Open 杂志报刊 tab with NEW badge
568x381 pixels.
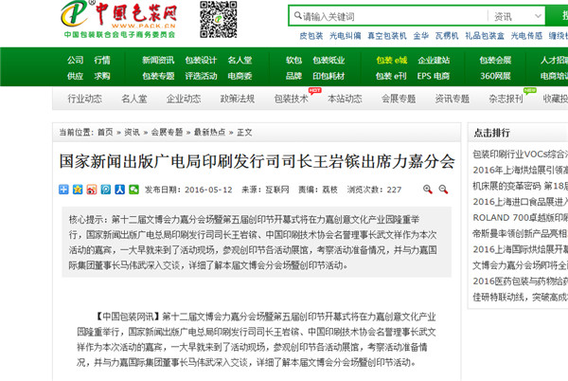pyautogui.click(x=506, y=99)
